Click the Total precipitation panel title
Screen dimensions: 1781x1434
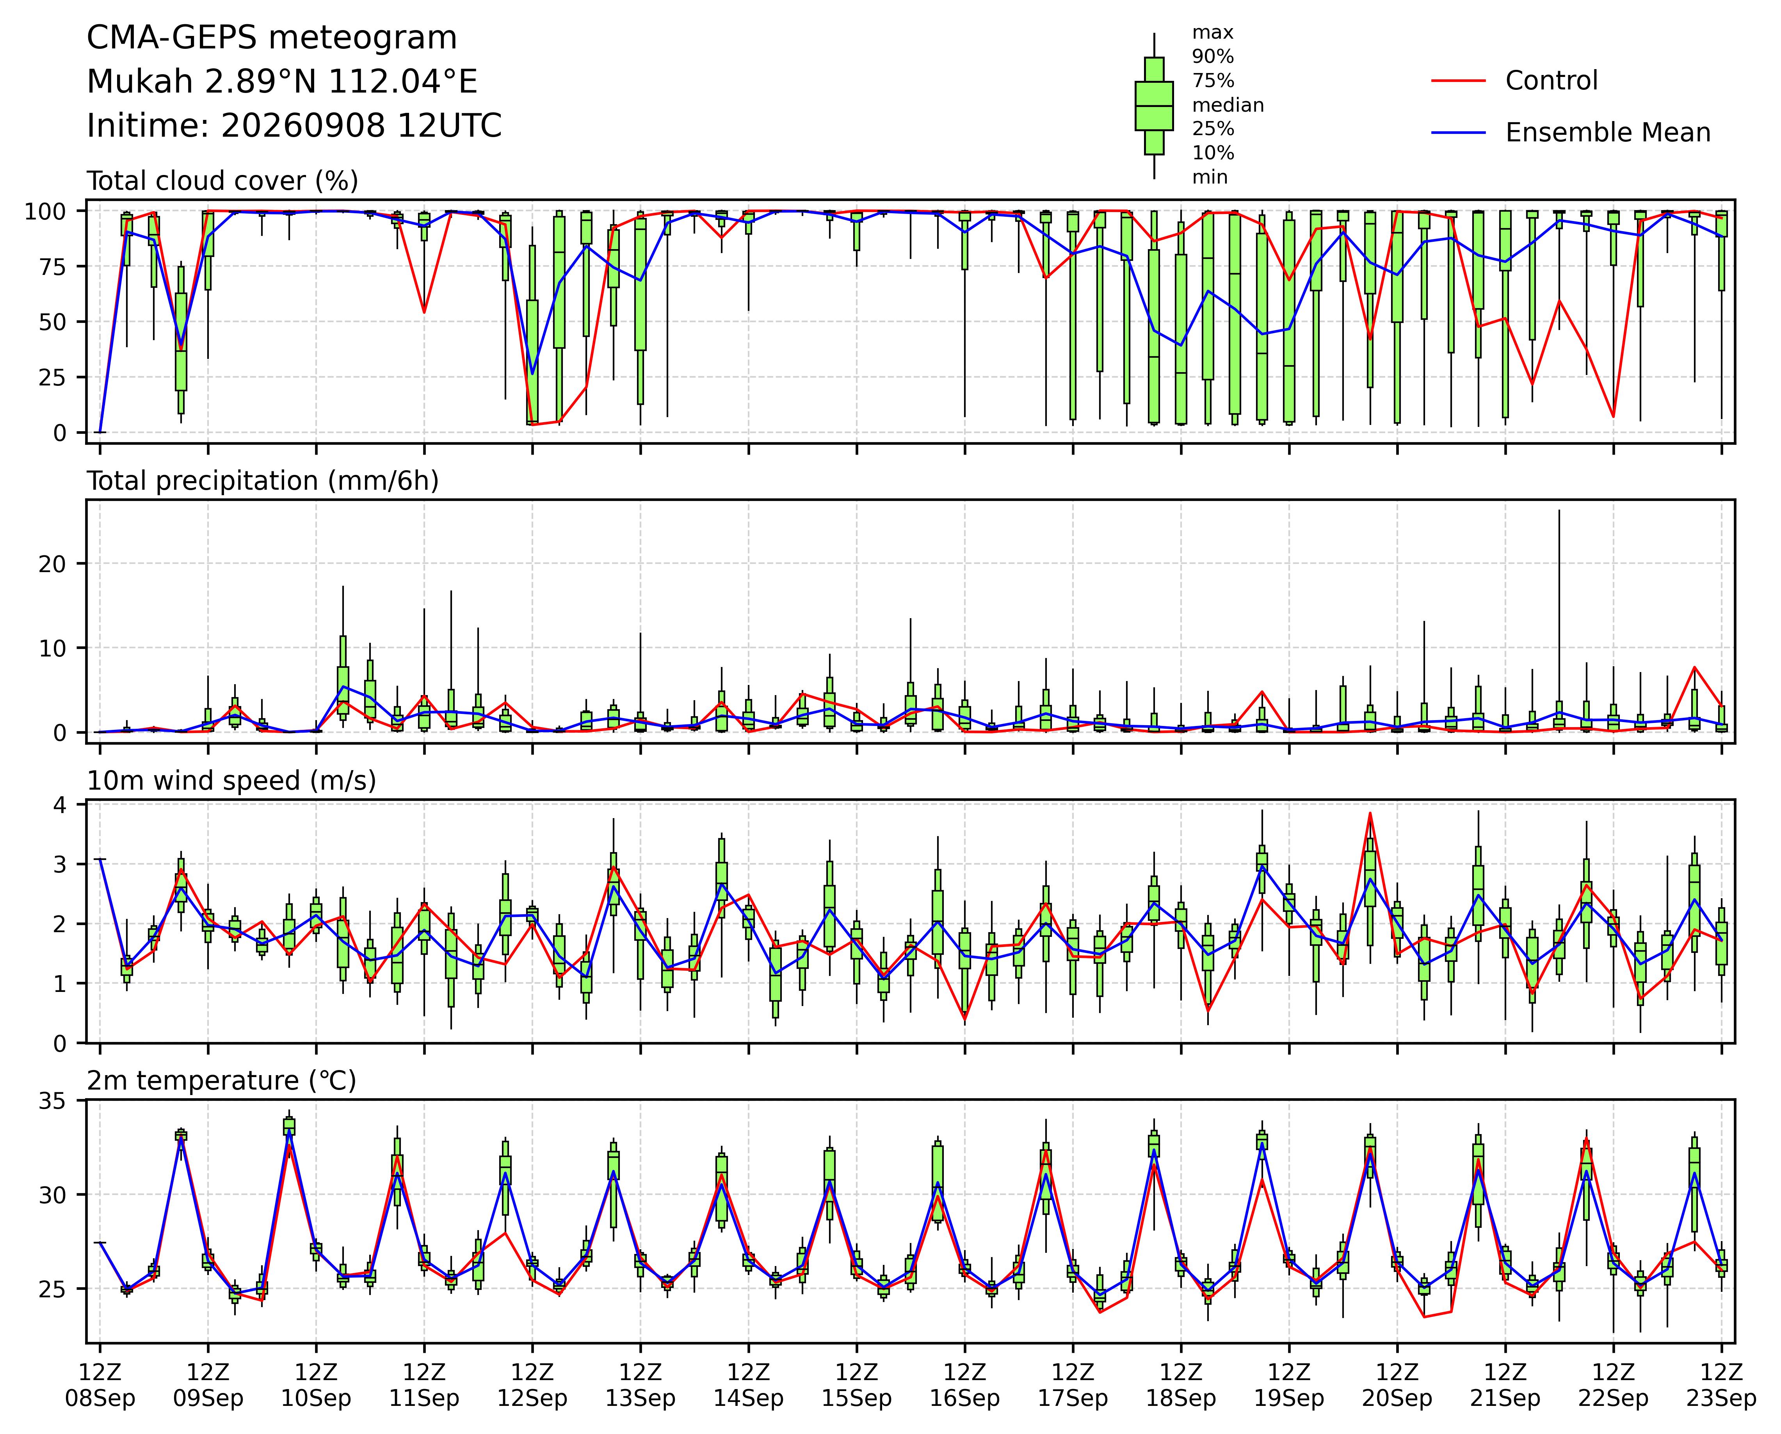coord(263,481)
